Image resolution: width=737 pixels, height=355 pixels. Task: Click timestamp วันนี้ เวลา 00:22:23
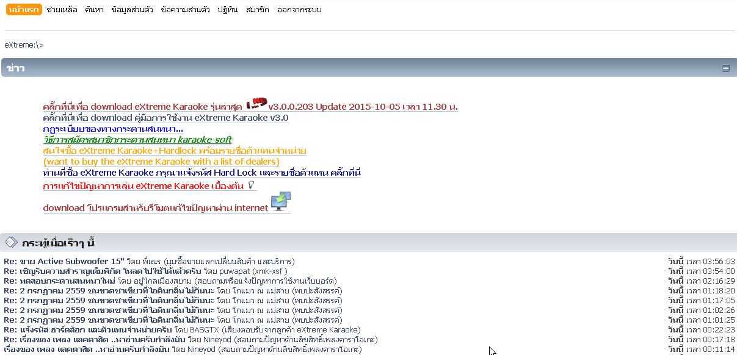[701, 330]
